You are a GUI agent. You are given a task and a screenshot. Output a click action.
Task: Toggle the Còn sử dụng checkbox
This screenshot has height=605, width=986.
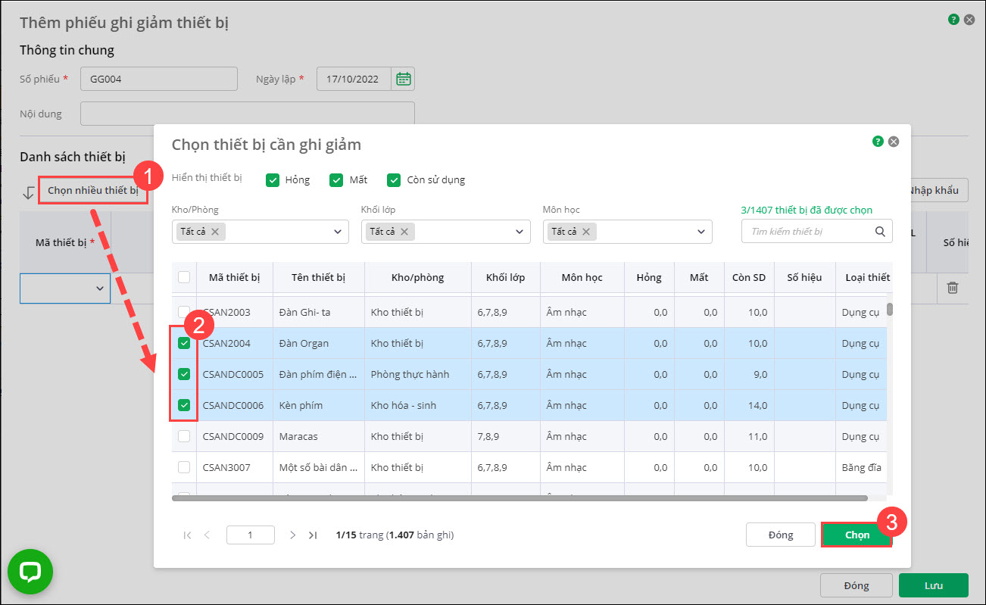(x=394, y=180)
